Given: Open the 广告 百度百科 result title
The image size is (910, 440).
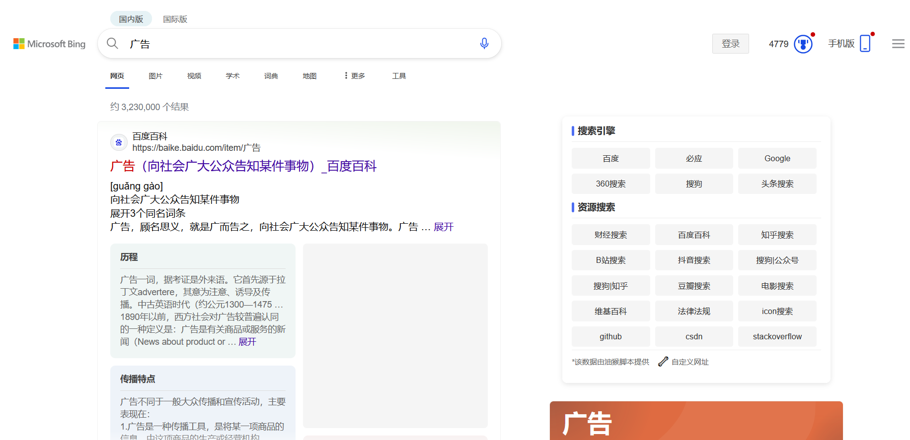Looking at the screenshot, I should pos(243,166).
